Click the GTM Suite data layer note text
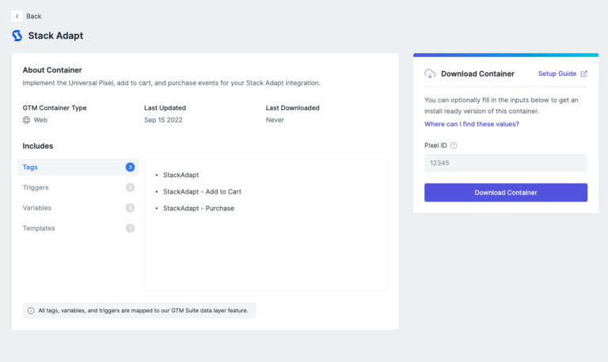608x362 pixels. (143, 311)
